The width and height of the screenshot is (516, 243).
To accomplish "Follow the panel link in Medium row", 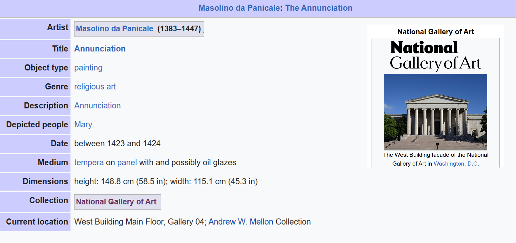I will pos(127,163).
